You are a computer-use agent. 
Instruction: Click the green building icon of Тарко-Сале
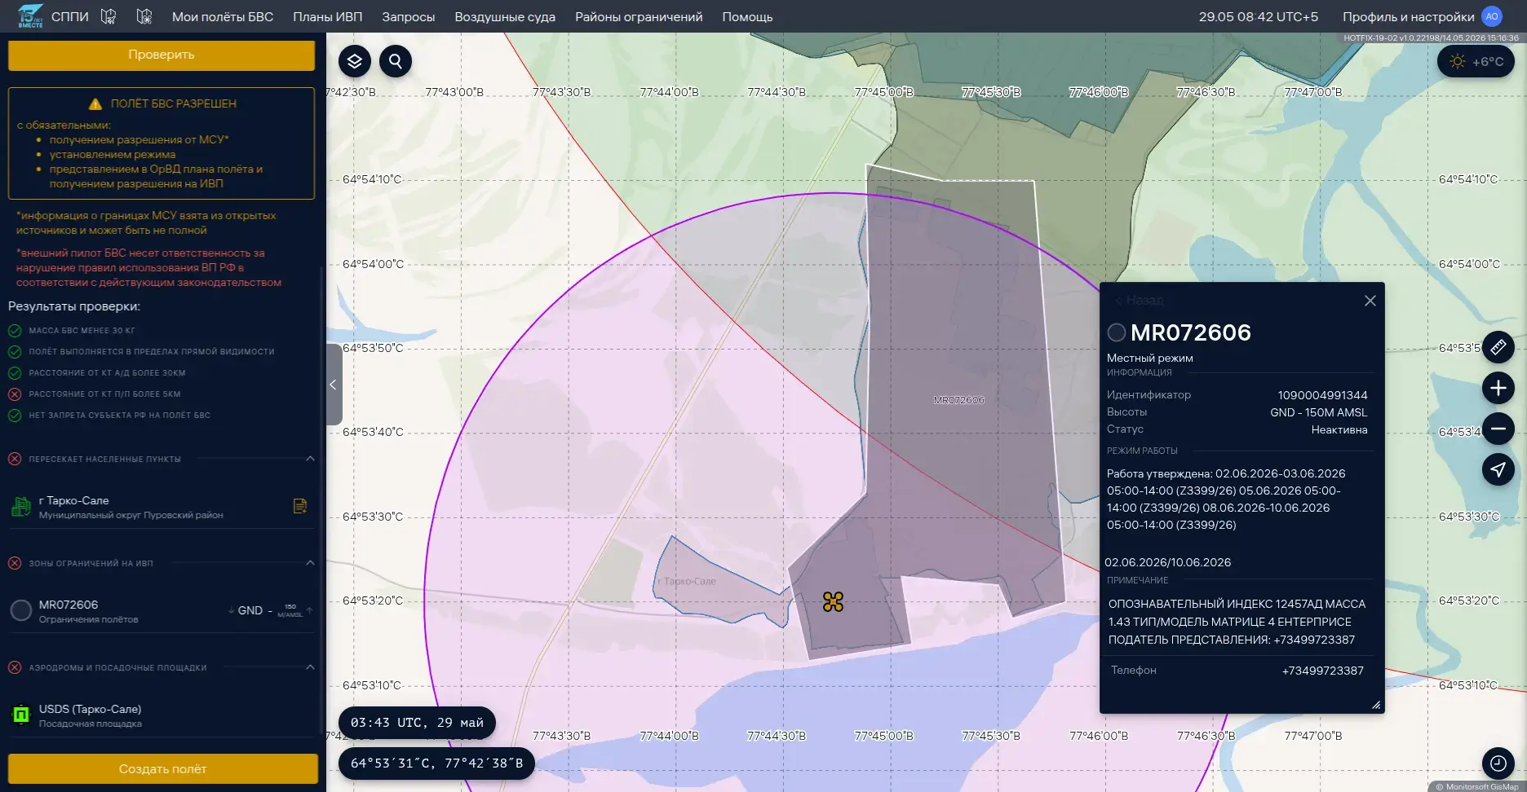click(21, 507)
